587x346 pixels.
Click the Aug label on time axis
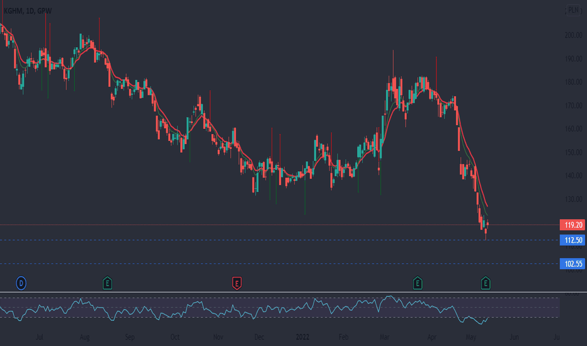point(84,337)
